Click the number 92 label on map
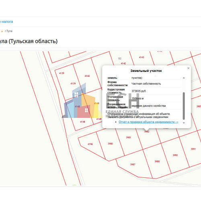 pyautogui.click(x=120, y=59)
